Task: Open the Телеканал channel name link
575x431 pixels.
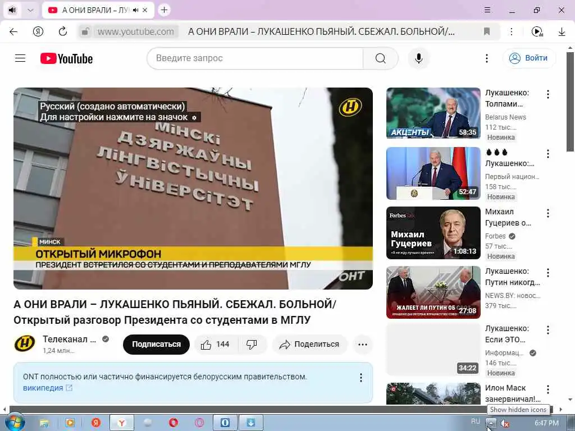Action: [69, 340]
